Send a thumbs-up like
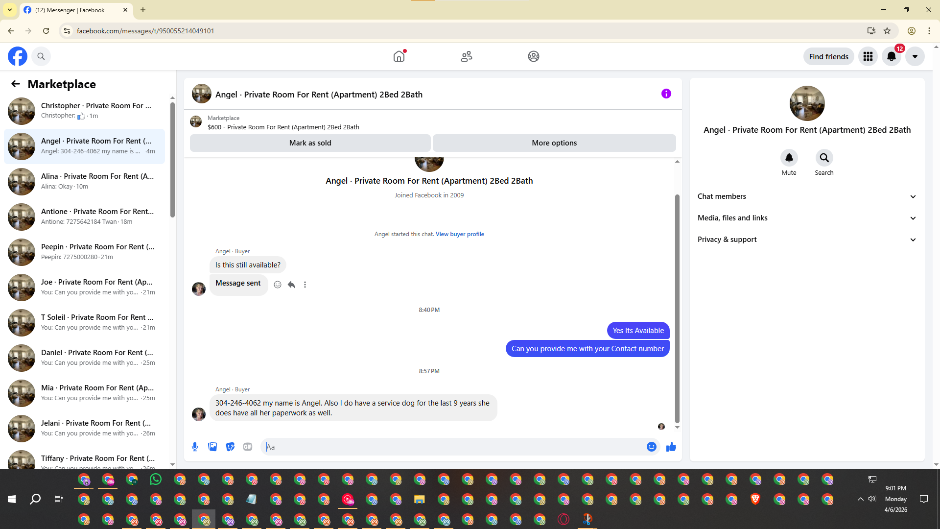Viewport: 940px width, 529px height. [x=671, y=447]
